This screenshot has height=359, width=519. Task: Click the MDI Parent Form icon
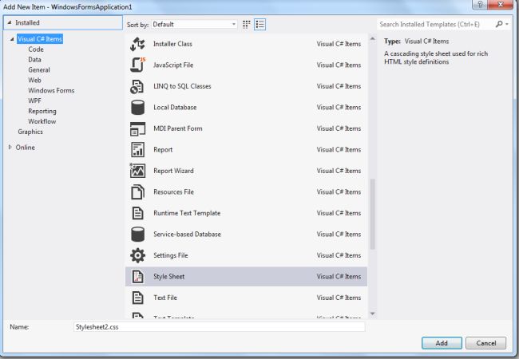coord(137,128)
